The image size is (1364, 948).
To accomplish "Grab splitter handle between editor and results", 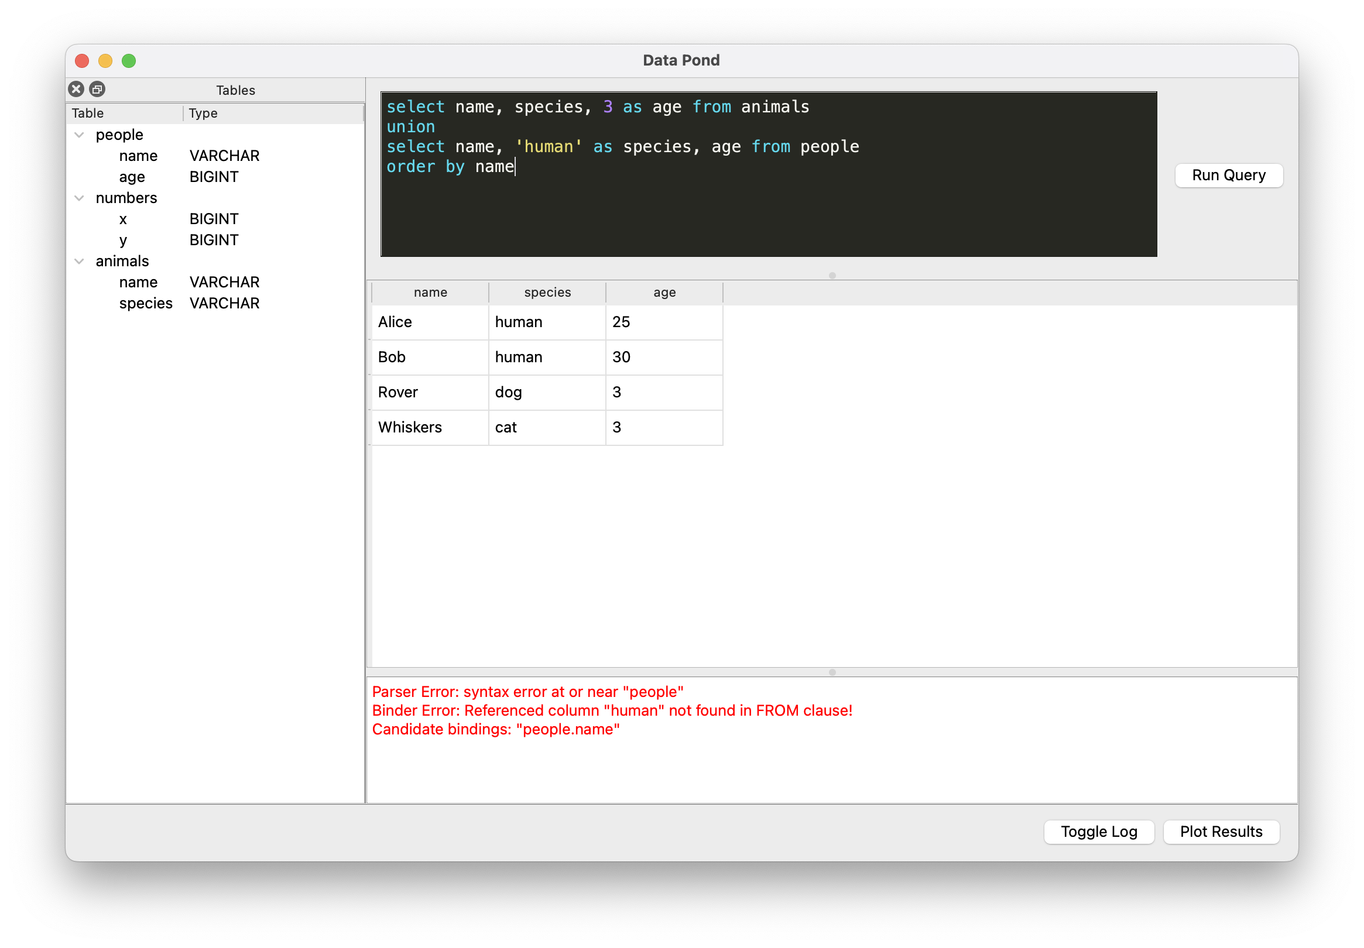I will 832,276.
